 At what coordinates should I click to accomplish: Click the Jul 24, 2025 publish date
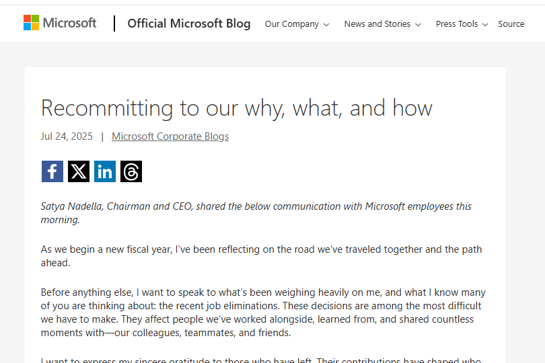click(67, 136)
